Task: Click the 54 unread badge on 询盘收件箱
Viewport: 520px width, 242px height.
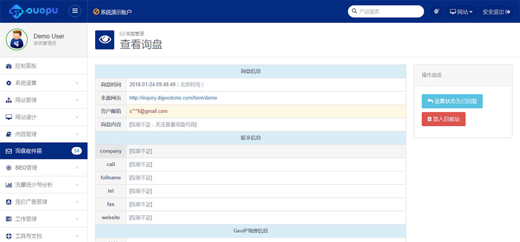Action: (76, 151)
